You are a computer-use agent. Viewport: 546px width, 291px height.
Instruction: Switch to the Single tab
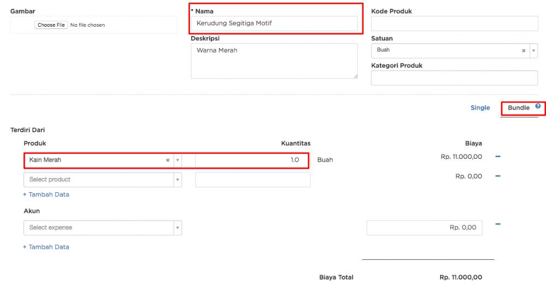(x=480, y=108)
